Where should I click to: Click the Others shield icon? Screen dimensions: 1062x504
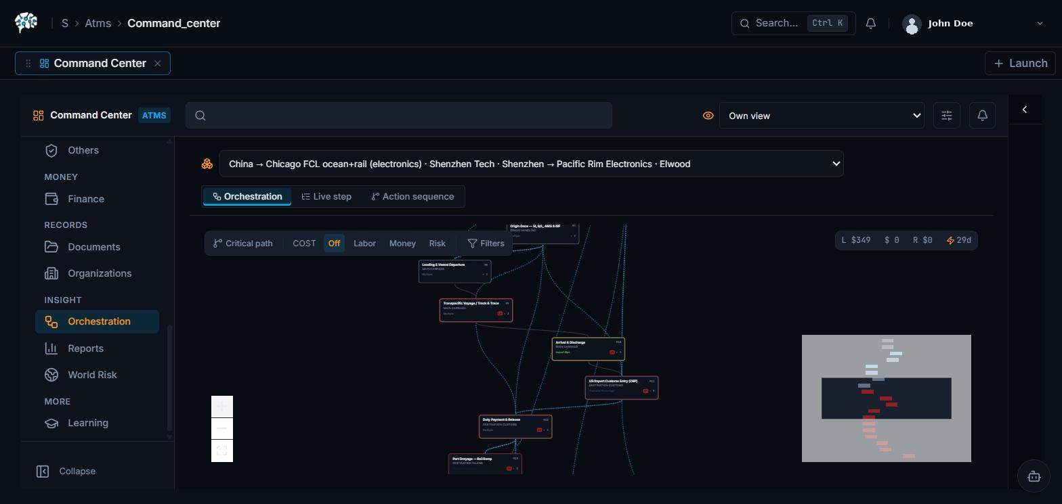[x=51, y=150]
